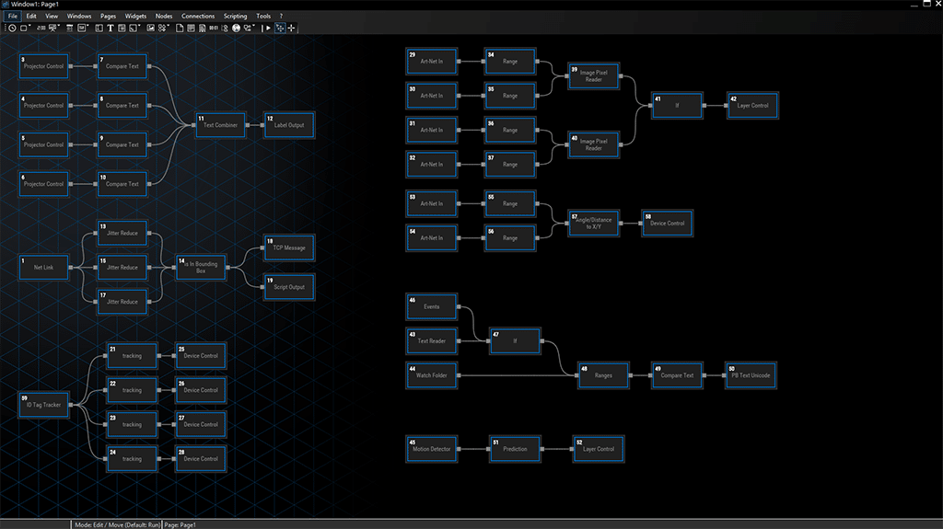Open the Connections menu
943x529 pixels.
pos(198,16)
